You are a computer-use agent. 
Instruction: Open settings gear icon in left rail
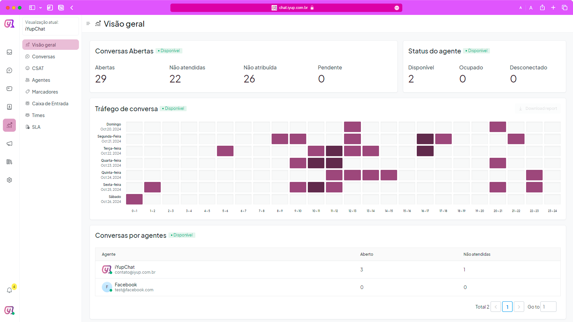[9, 180]
